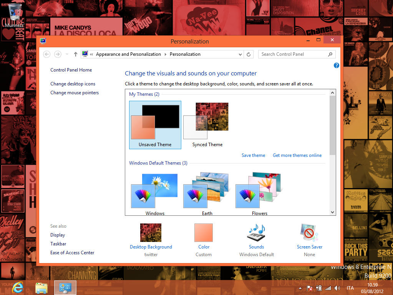This screenshot has height=295, width=393.
Task: Click Appearance and Personalization breadcrumb
Action: (128, 54)
